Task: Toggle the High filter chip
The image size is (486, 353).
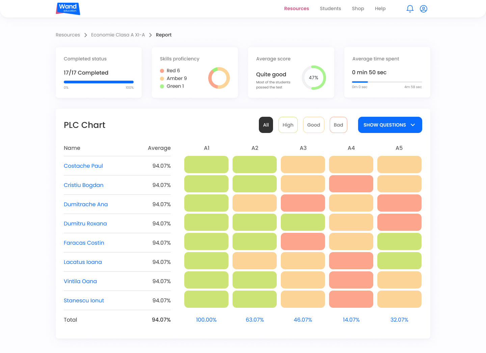Action: click(288, 125)
